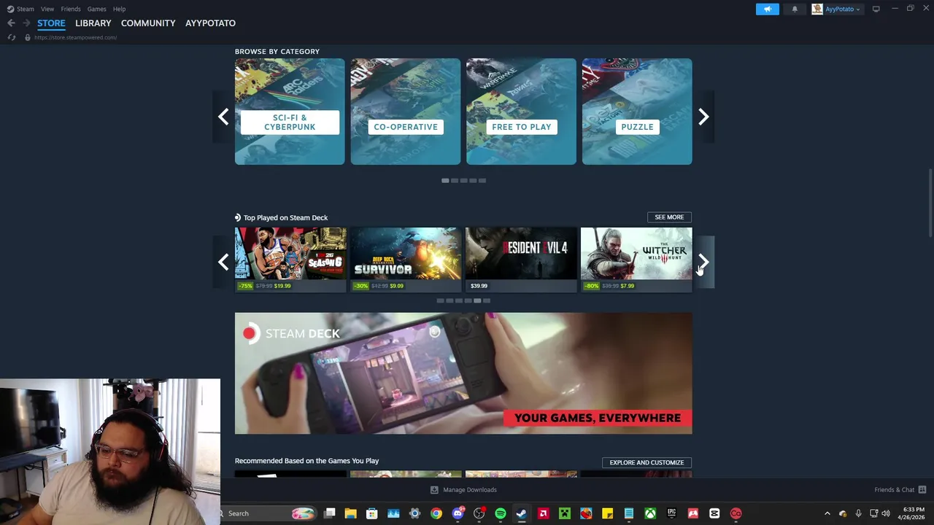934x525 pixels.
Task: Open the Xbox app in taskbar
Action: [x=650, y=513]
